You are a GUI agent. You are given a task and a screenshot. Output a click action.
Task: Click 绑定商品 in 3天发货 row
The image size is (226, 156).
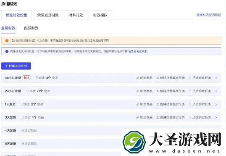click(145, 117)
